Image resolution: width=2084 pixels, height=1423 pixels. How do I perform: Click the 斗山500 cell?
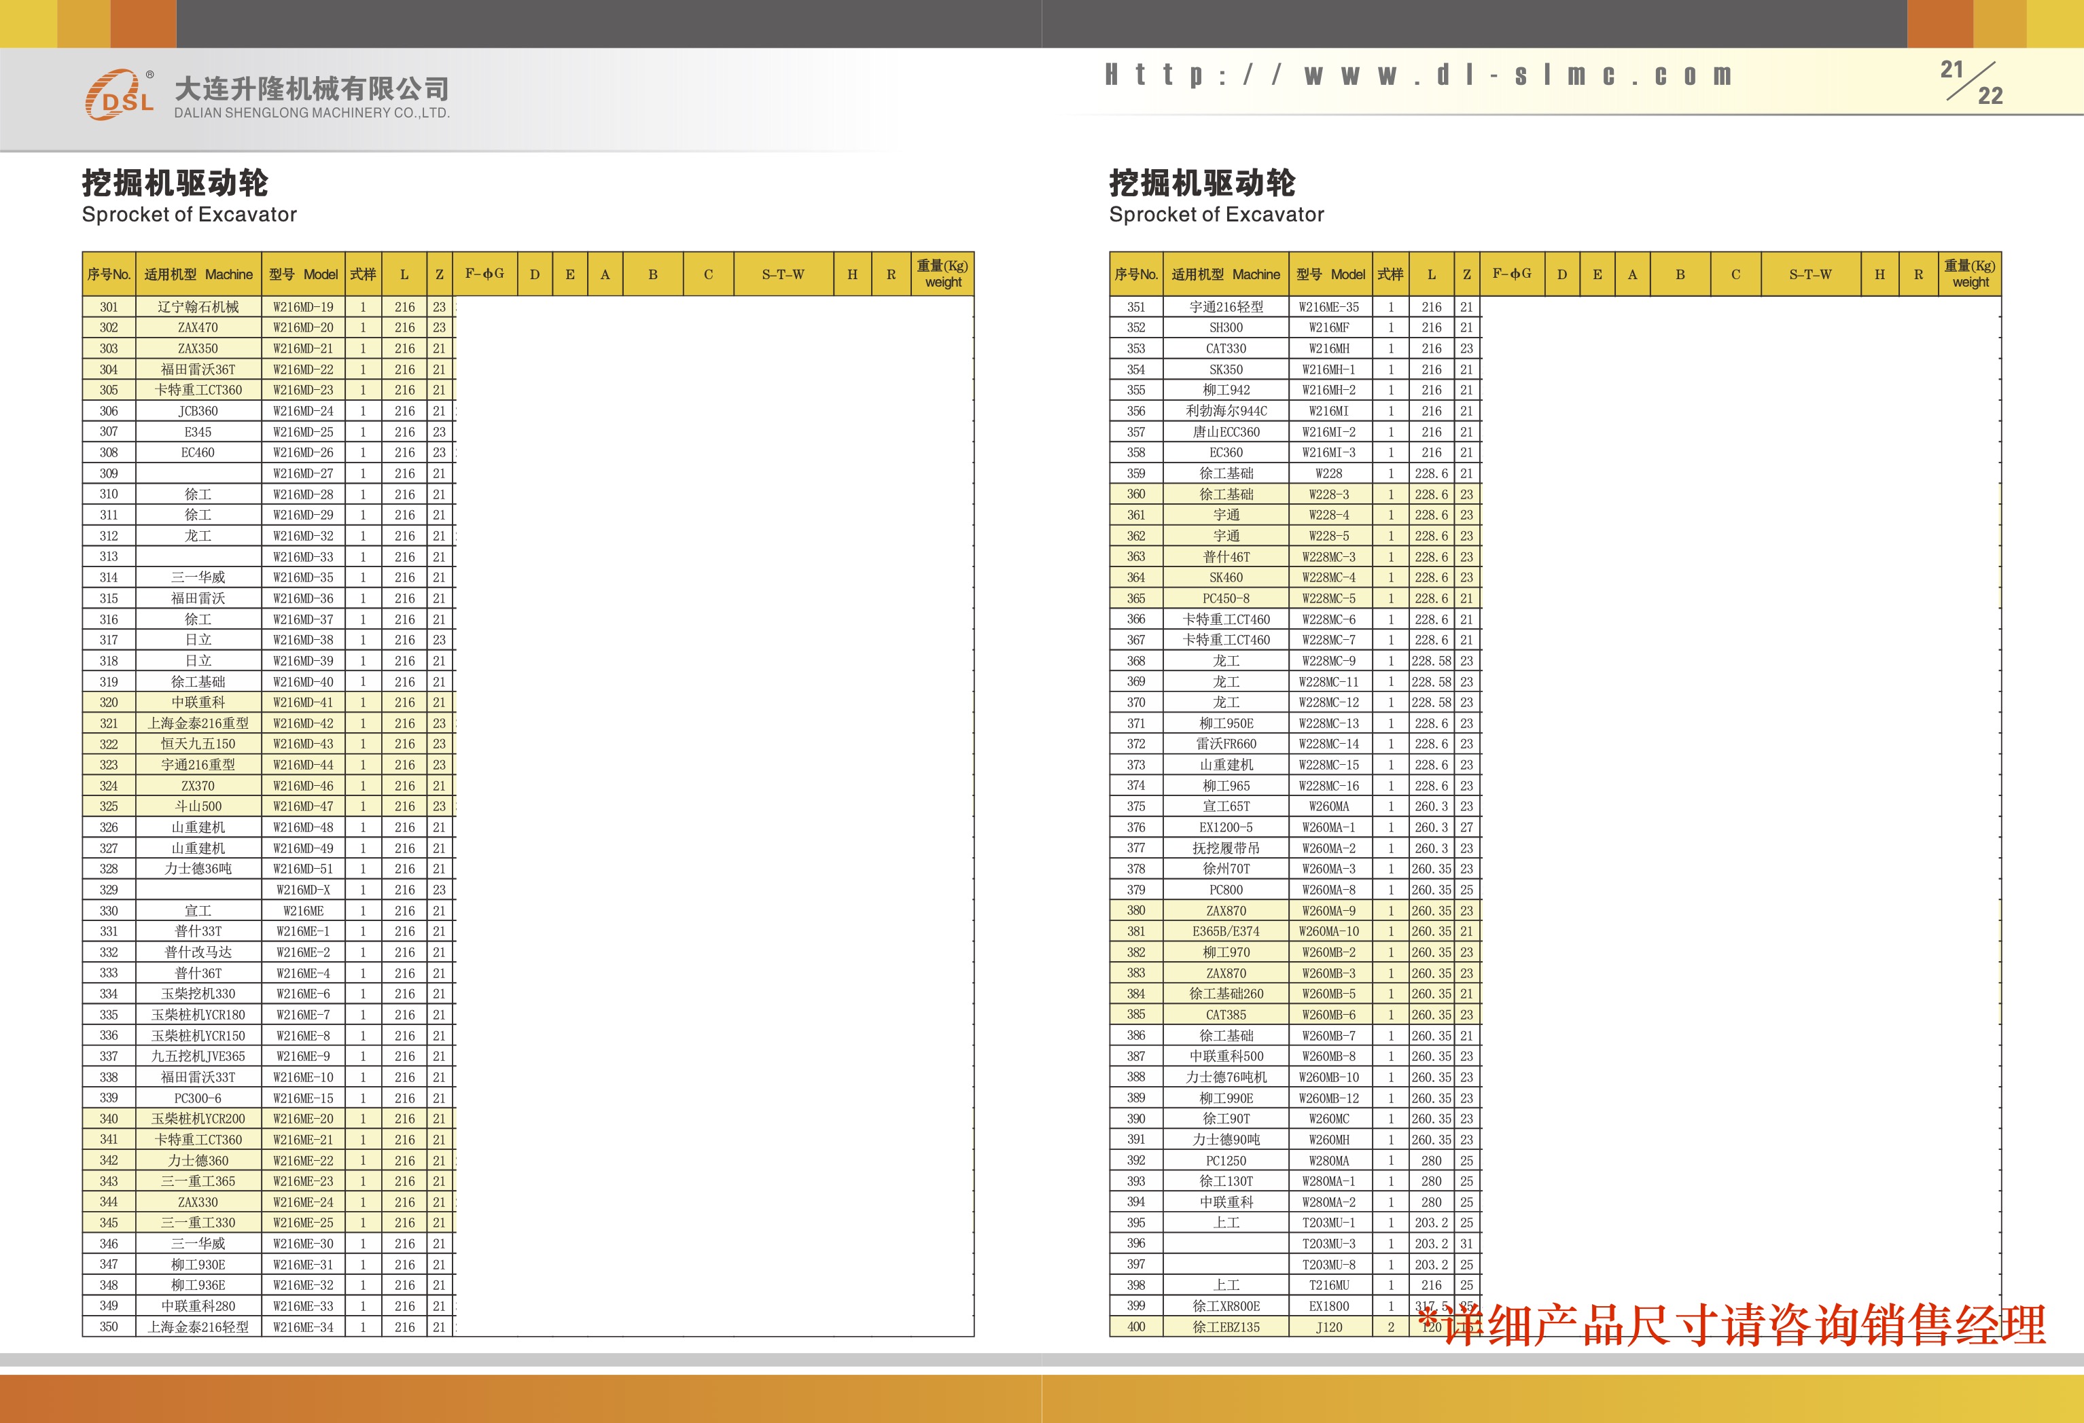click(x=198, y=806)
